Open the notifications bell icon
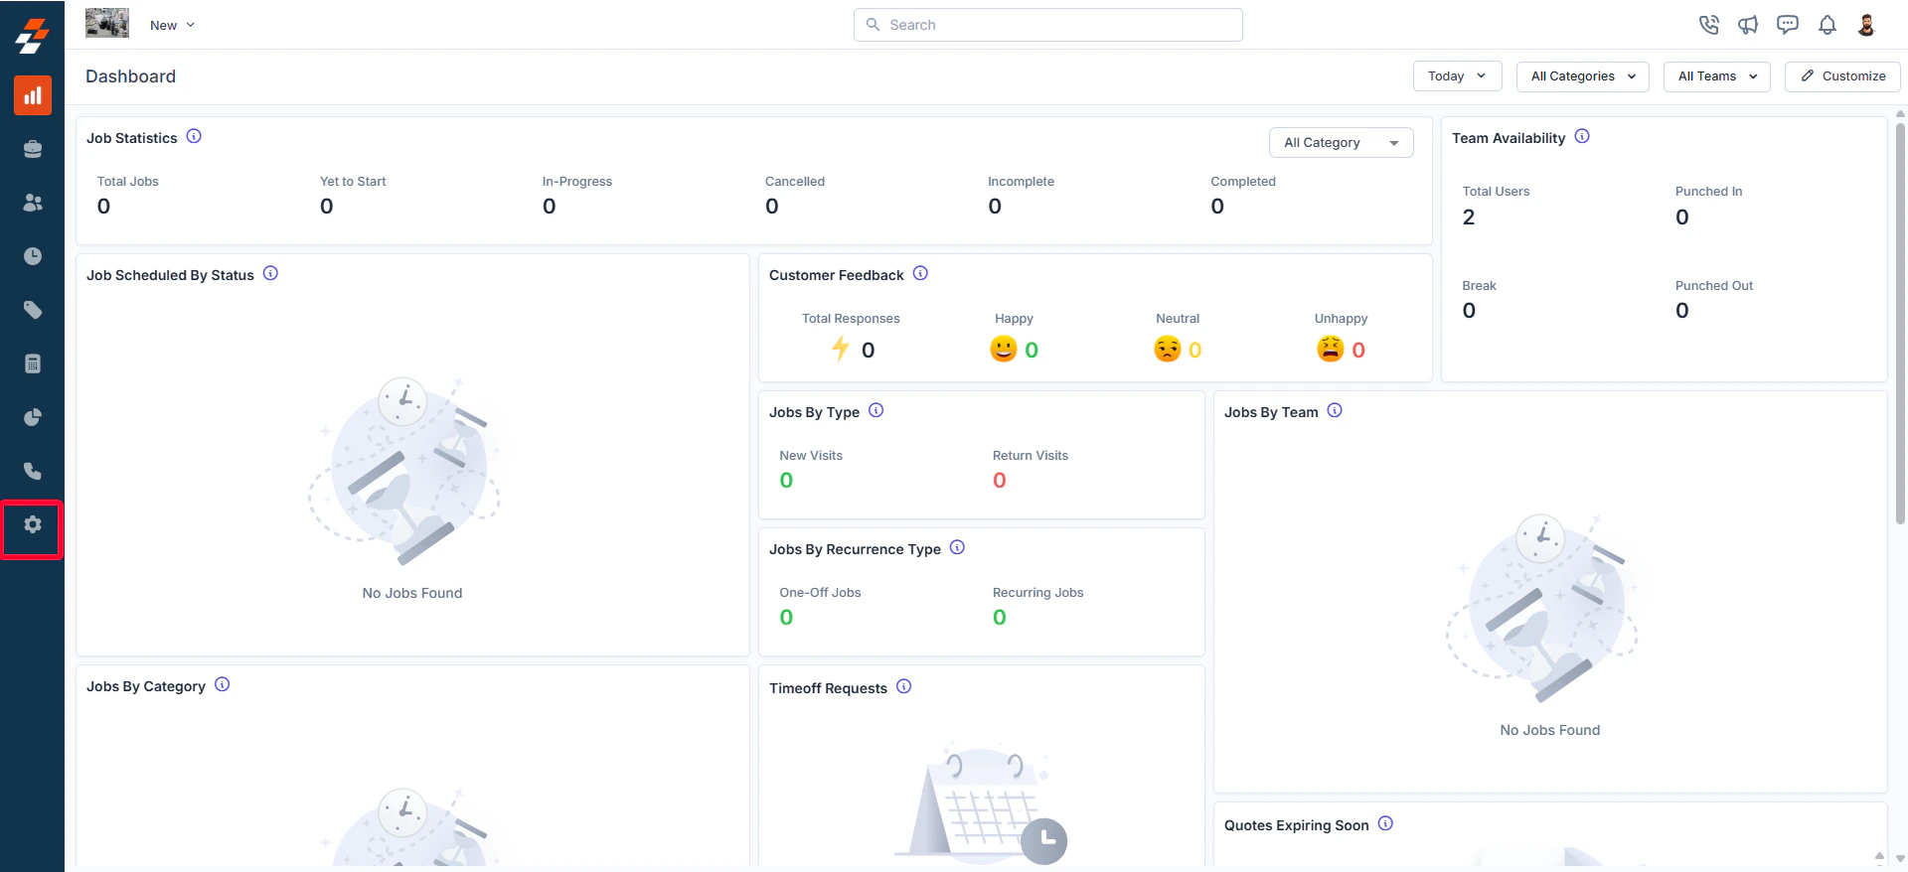1908x872 pixels. pyautogui.click(x=1828, y=25)
